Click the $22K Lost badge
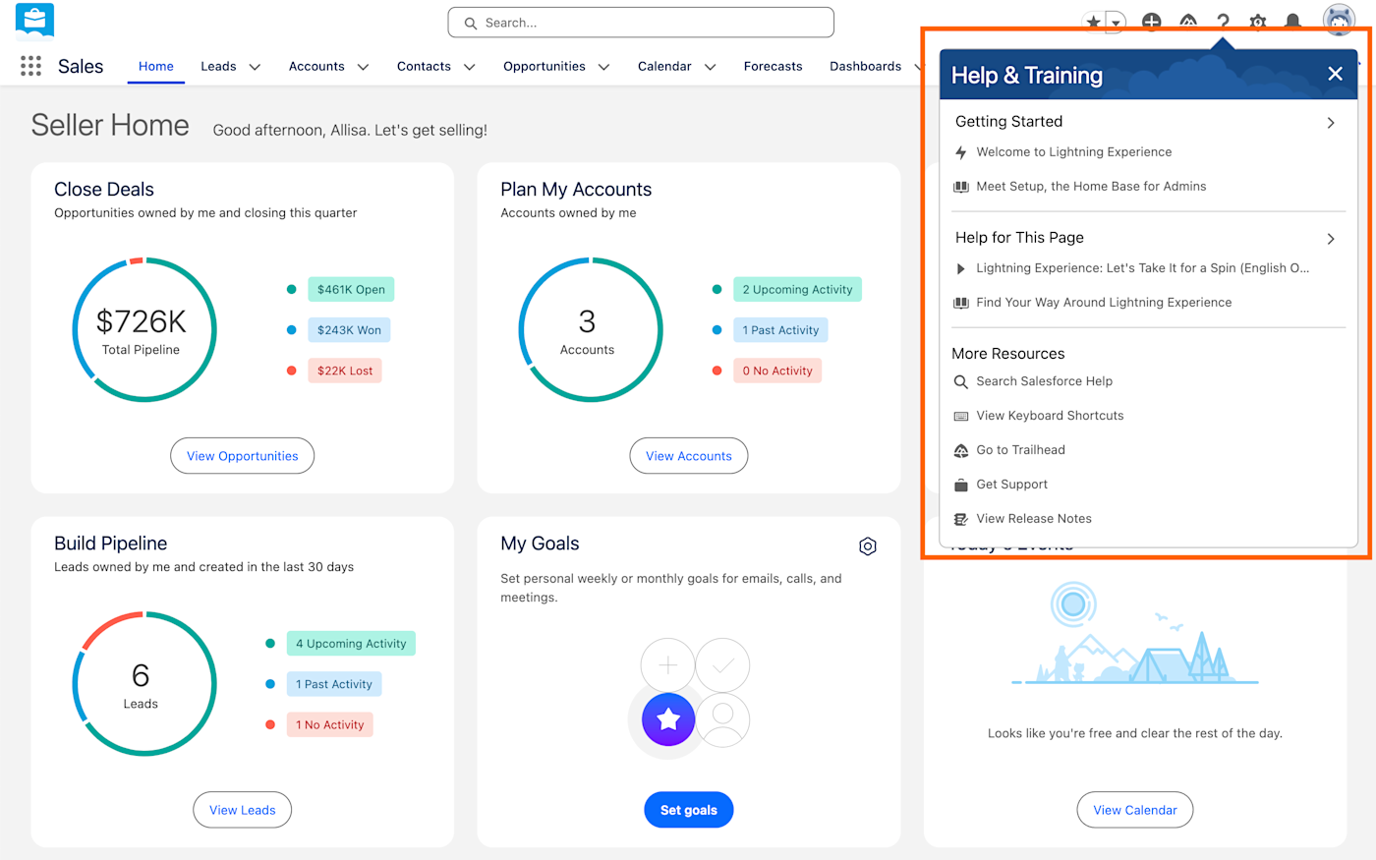 (345, 371)
